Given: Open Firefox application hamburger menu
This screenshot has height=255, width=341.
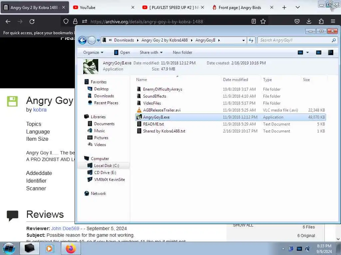Looking at the screenshot, I should pyautogui.click(x=333, y=21).
